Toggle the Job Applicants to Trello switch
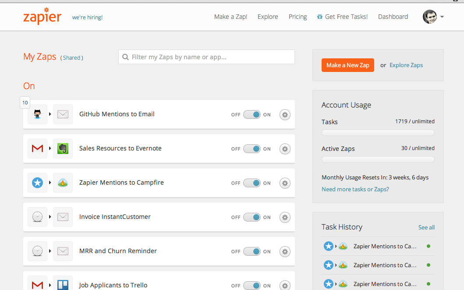 (252, 286)
